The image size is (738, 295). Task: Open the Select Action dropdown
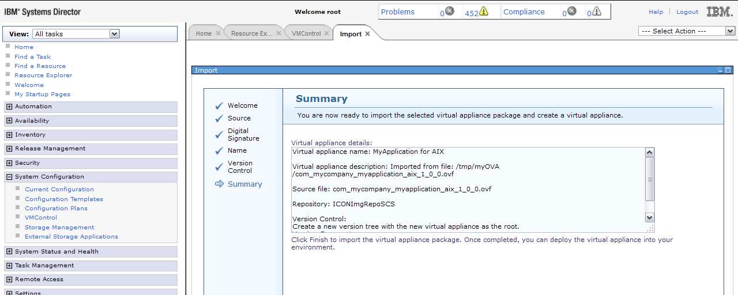pos(730,31)
